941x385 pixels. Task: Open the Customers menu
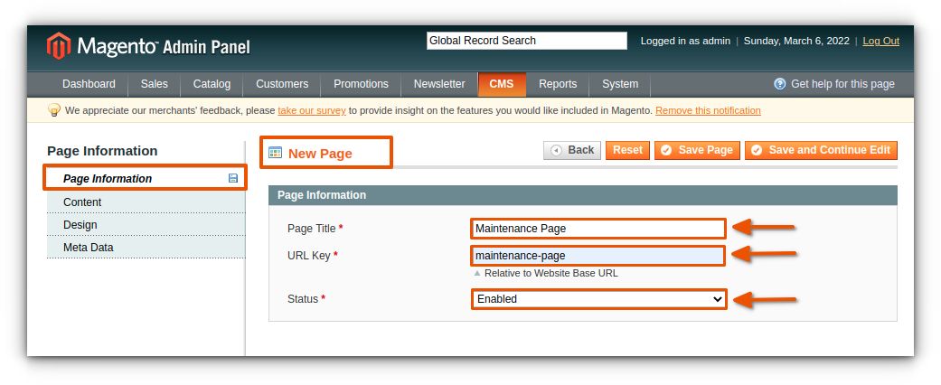click(282, 84)
